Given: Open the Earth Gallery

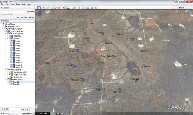Looking at the screenshot, I should click(27, 113).
